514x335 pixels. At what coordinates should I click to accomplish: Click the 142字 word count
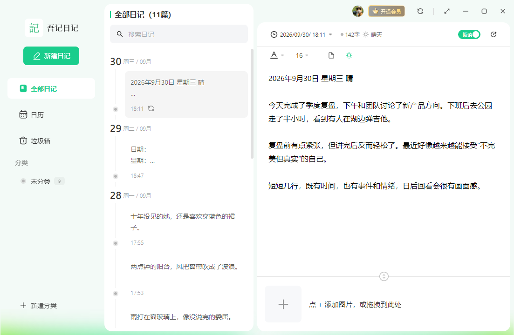pyautogui.click(x=350, y=35)
